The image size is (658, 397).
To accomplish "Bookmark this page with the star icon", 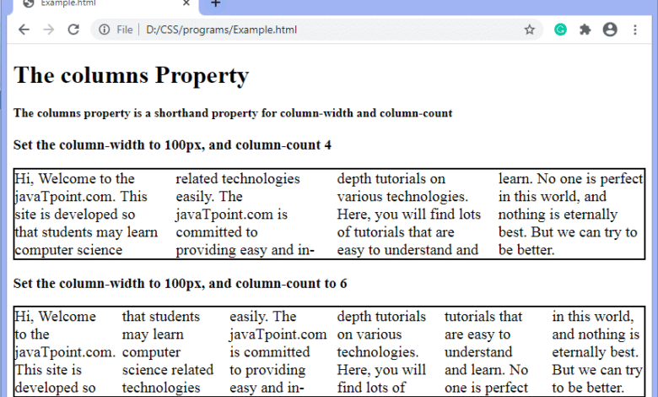I will [x=530, y=30].
